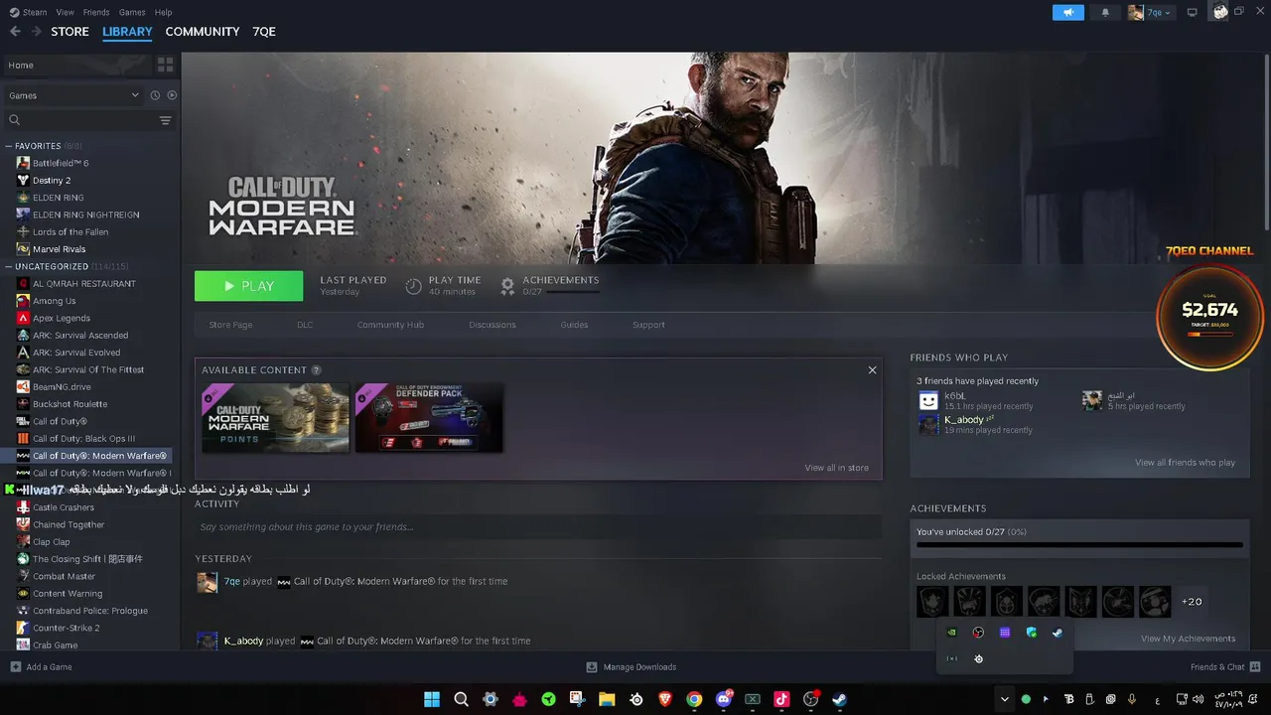This screenshot has width=1271, height=715.
Task: Go to the COMMUNITY tab
Action: pos(203,32)
